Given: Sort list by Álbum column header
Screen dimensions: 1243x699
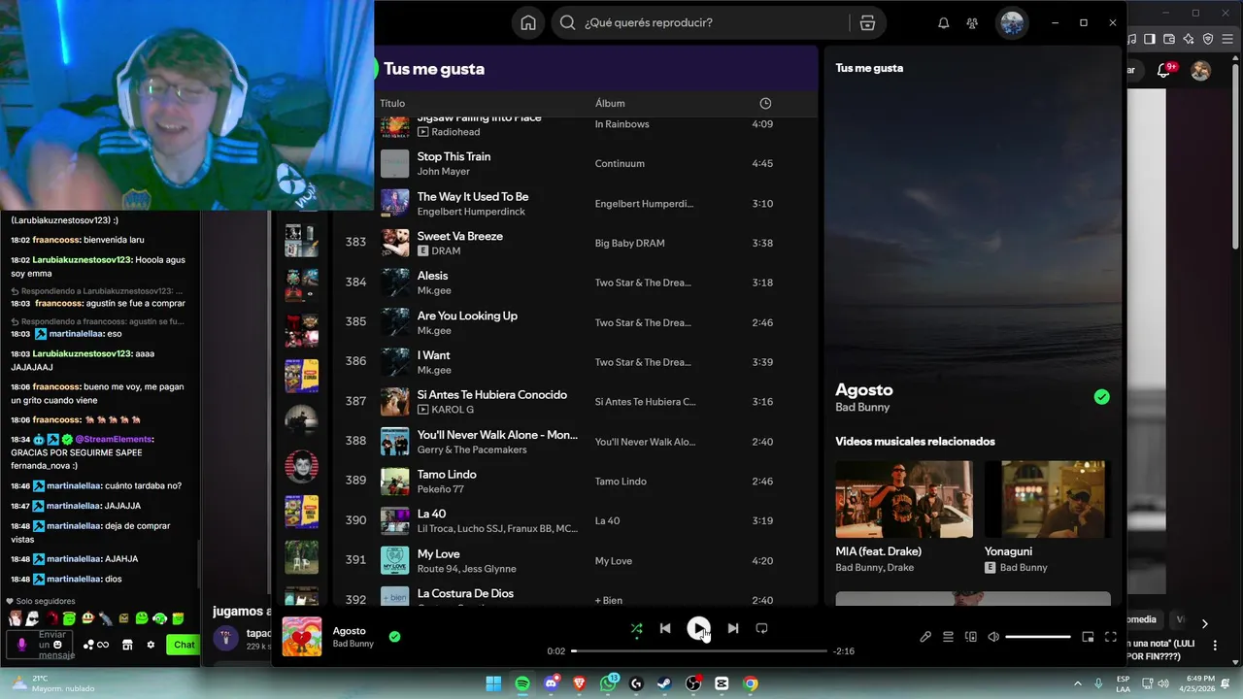Looking at the screenshot, I should click(610, 103).
